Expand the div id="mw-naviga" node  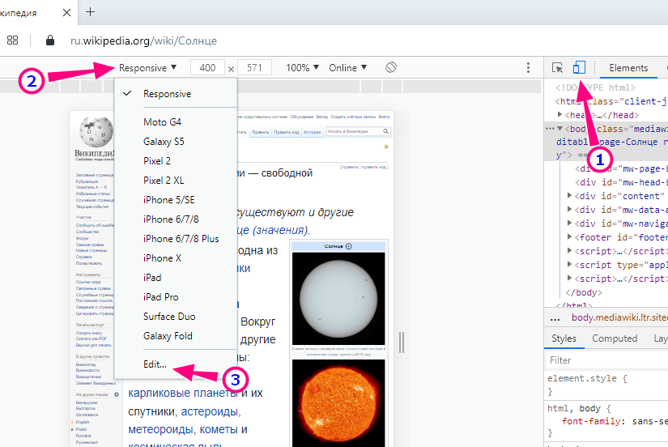tap(569, 223)
